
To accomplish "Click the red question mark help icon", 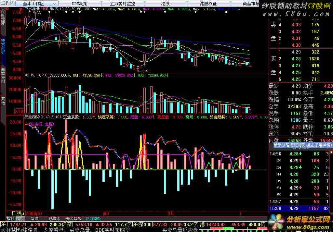I will pos(20,9).
